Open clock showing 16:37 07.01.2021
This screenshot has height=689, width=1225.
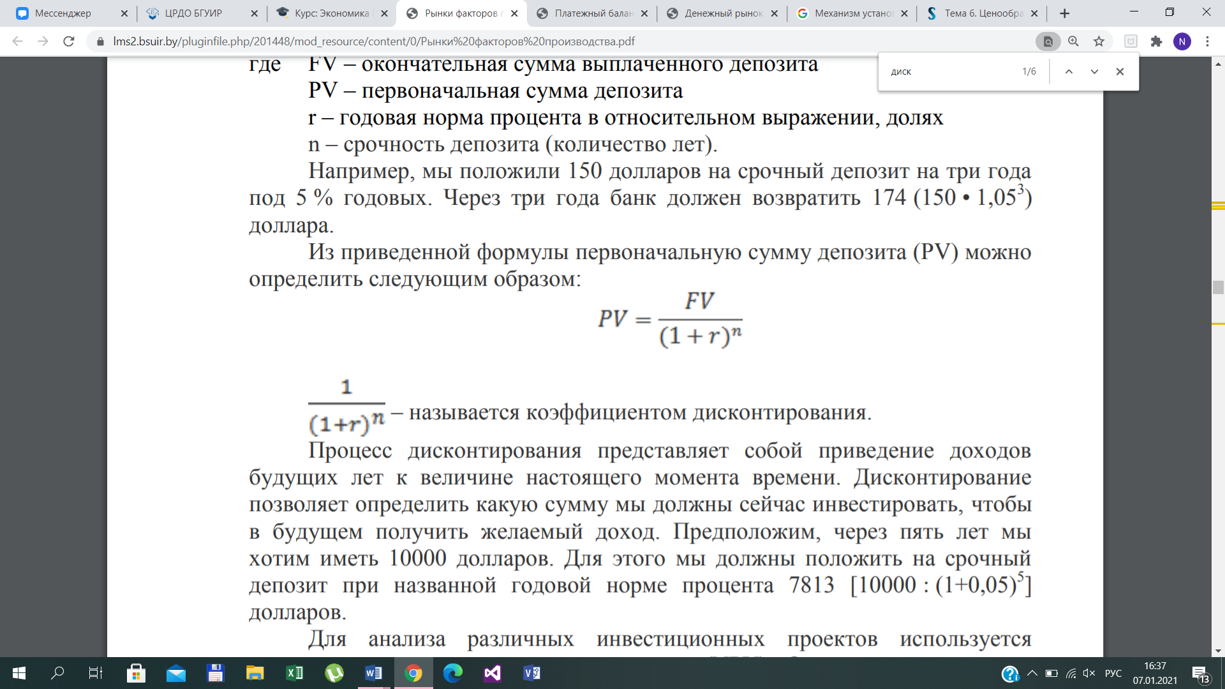tap(1155, 673)
